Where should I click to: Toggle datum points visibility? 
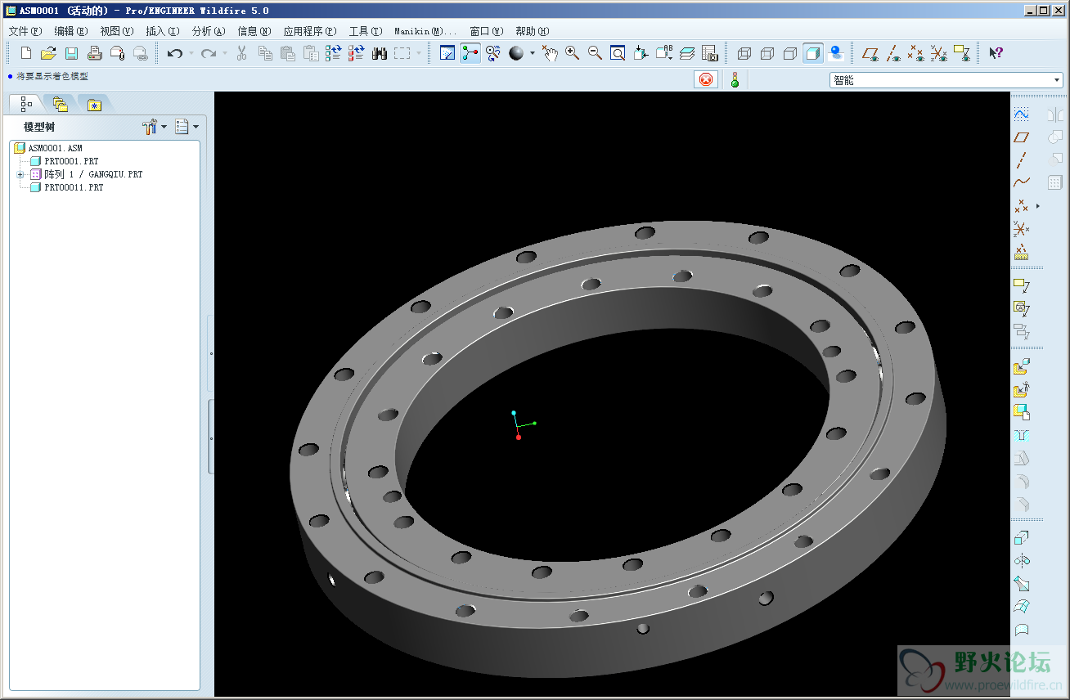click(x=916, y=53)
